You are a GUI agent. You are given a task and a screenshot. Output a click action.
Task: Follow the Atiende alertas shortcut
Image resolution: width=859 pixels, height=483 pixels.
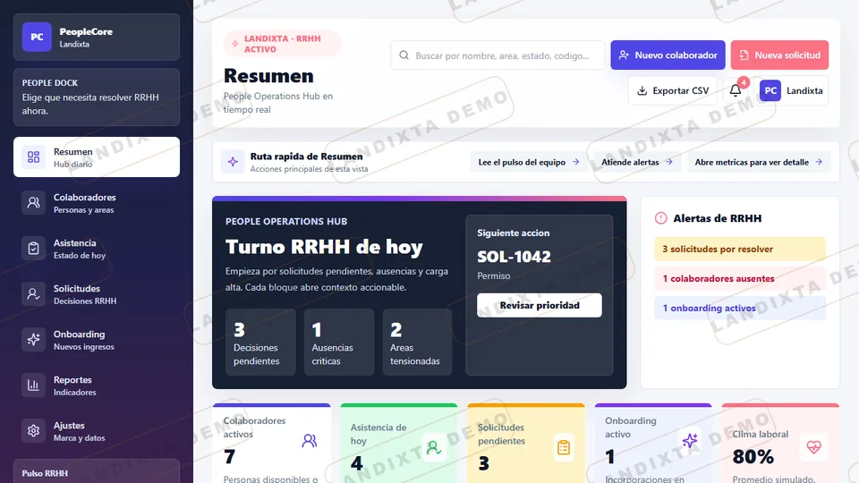[636, 162]
